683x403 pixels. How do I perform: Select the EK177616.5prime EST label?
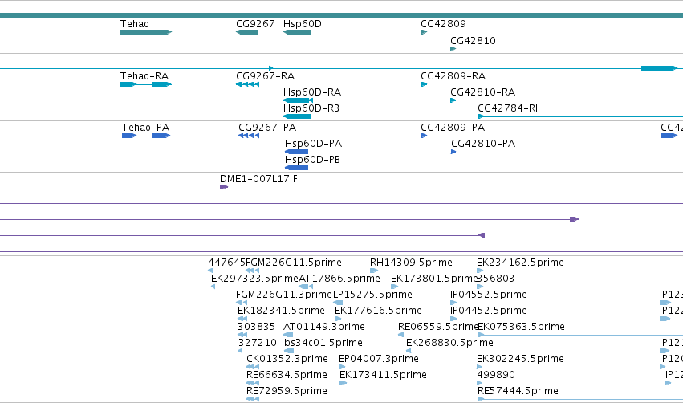(378, 311)
